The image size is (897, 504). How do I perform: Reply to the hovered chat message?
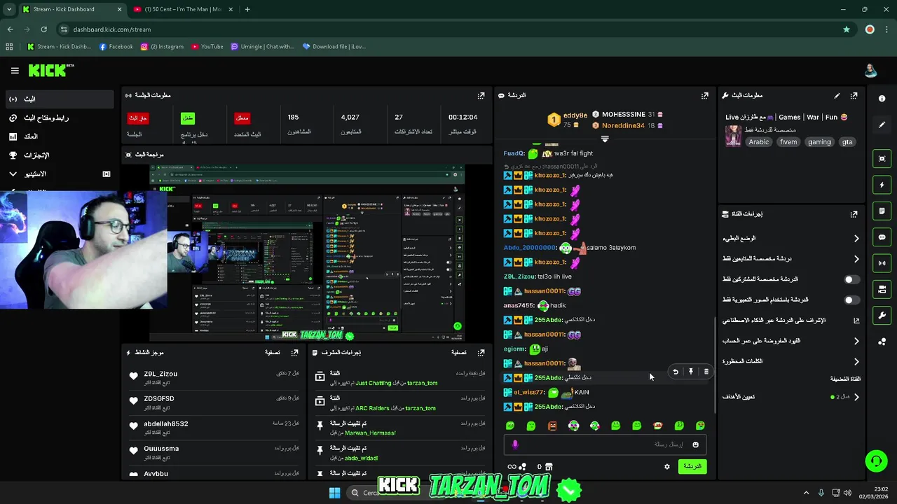676,372
